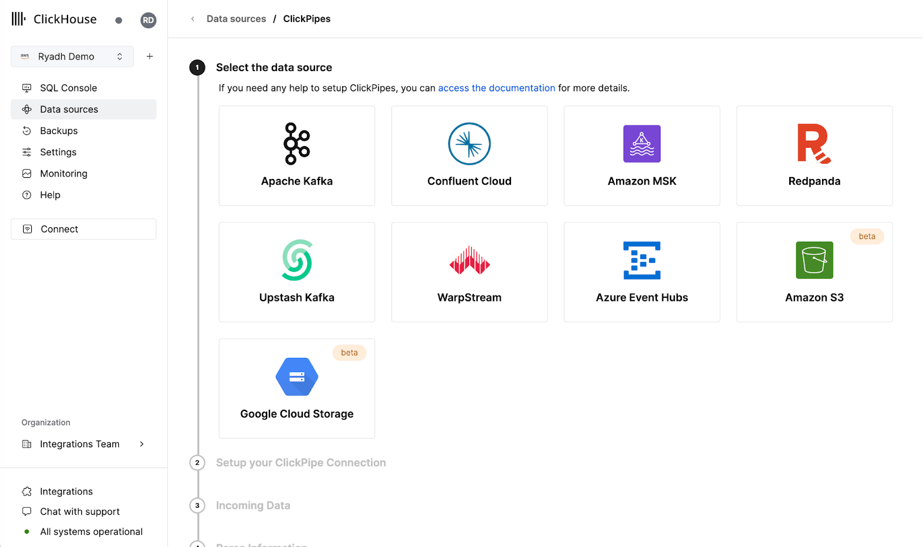Viewport: 923px width, 547px height.
Task: Select the Amazon S3 bucket icon
Action: pyautogui.click(x=814, y=260)
